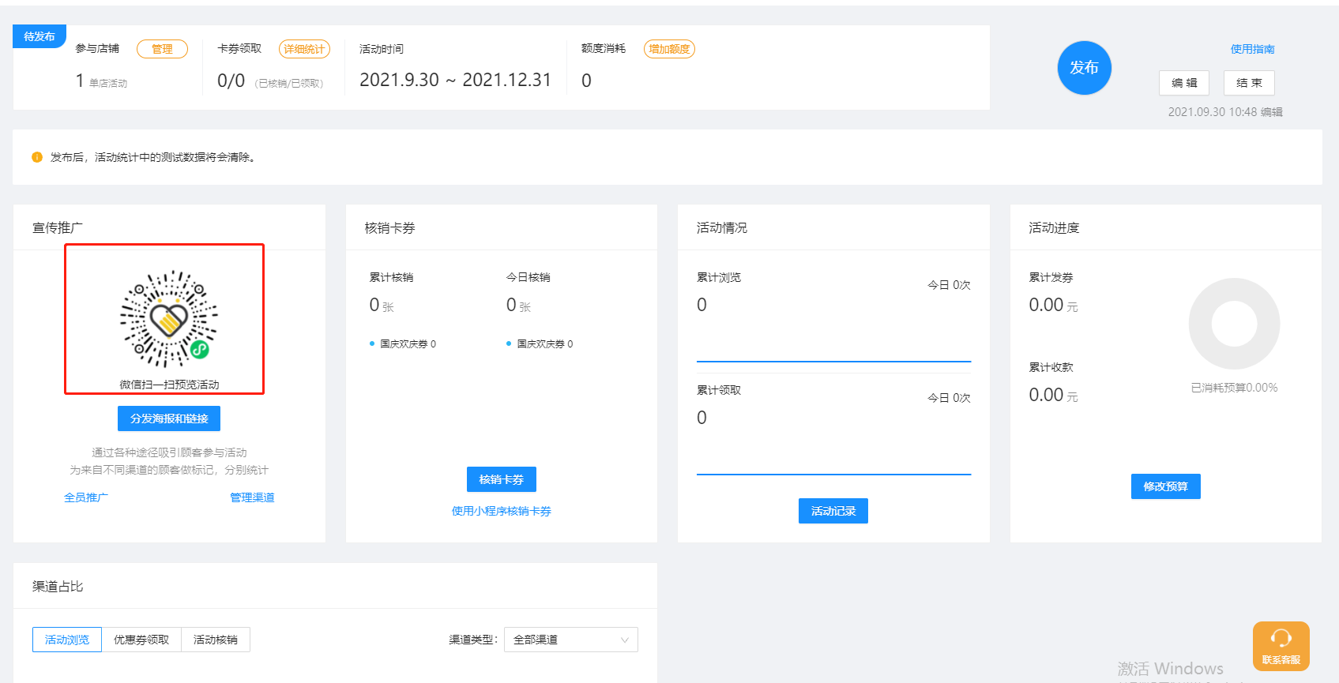
Task: Click the 累计发券 0.00 元 value
Action: tap(1053, 305)
